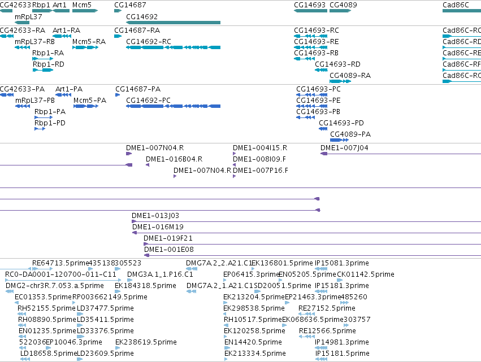Click the DME1-004I15.R clone end label
This screenshot has height=362, width=481.
tap(260, 148)
